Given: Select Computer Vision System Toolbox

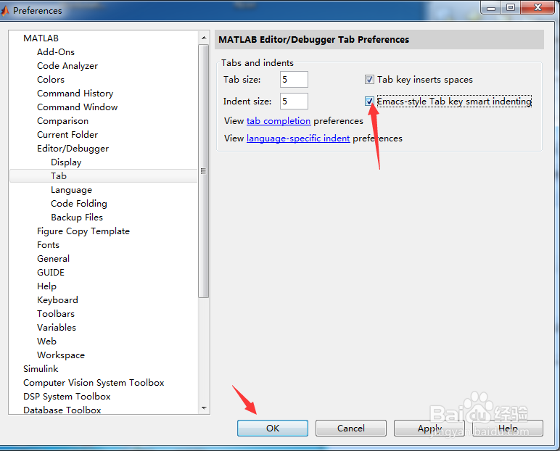Looking at the screenshot, I should pos(94,383).
